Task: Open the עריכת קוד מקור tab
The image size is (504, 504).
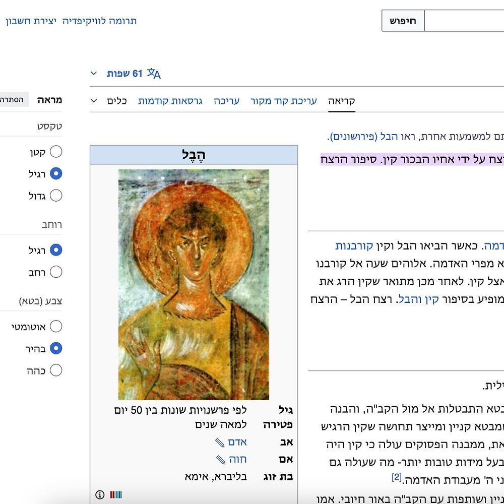Action: click(284, 101)
